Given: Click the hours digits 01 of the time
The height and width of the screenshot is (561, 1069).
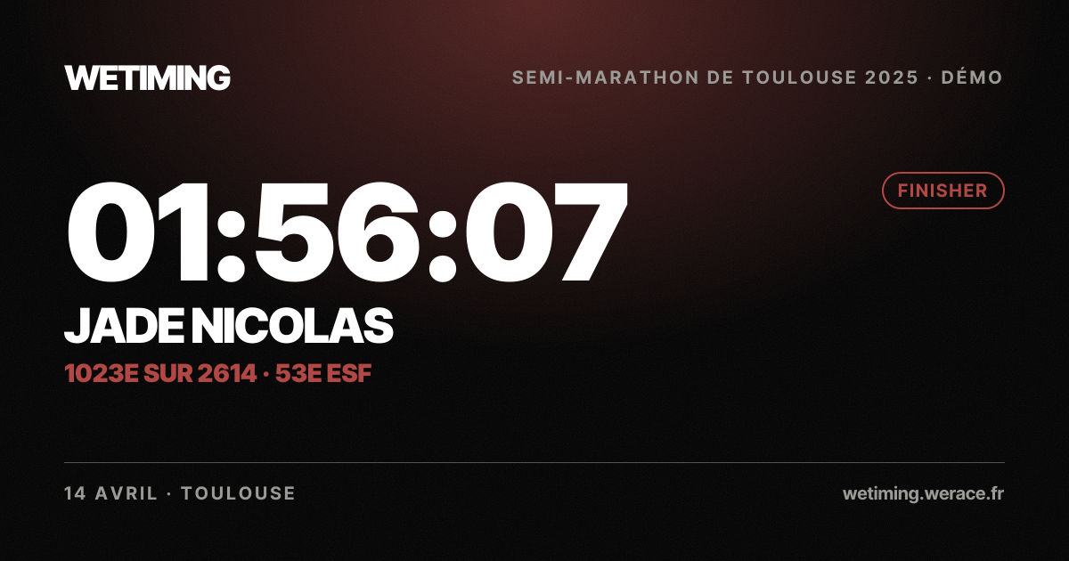Looking at the screenshot, I should (138, 232).
